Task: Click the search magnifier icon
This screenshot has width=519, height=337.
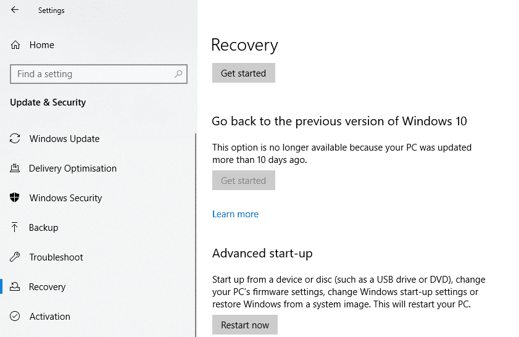Action: pos(178,74)
